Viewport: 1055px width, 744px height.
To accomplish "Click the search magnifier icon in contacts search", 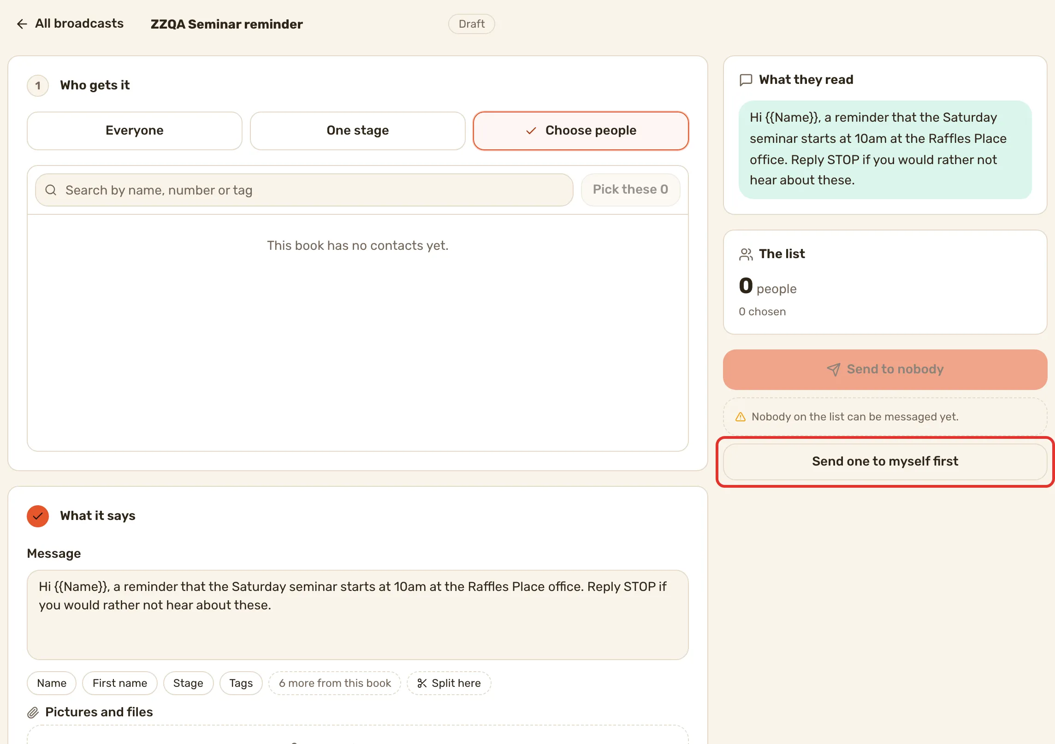I will [51, 190].
